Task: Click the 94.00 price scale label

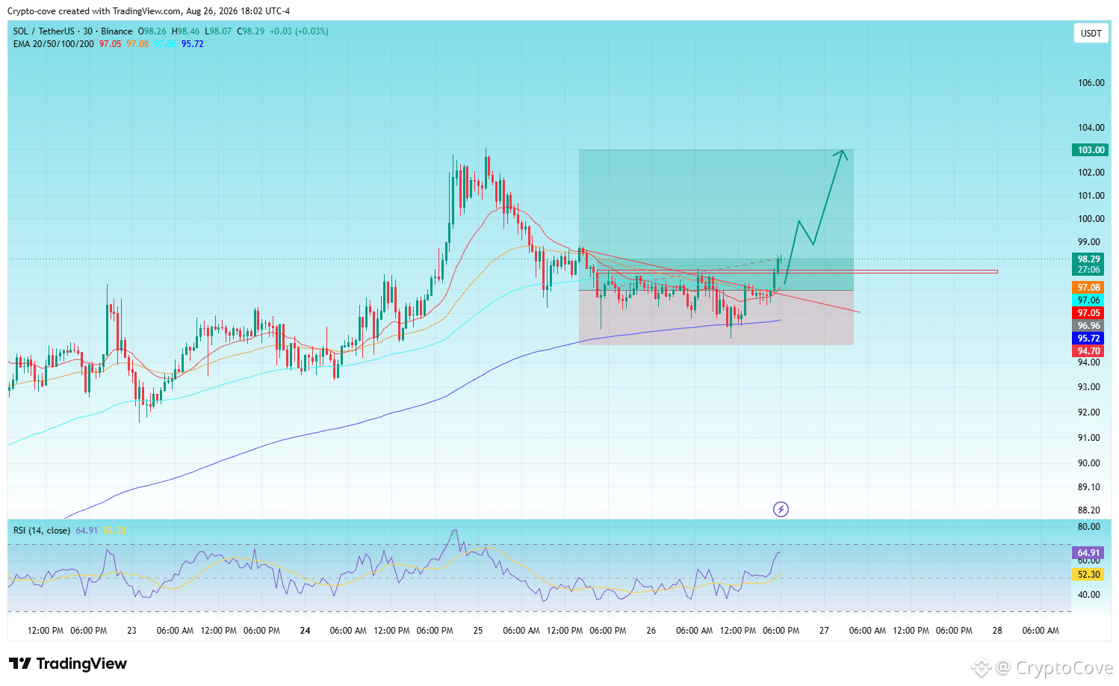Action: pyautogui.click(x=1089, y=362)
